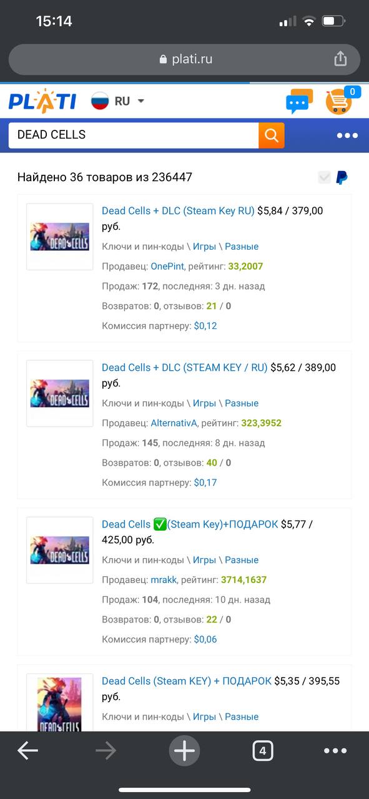Tap the Safari share icon in the address bar

(340, 59)
